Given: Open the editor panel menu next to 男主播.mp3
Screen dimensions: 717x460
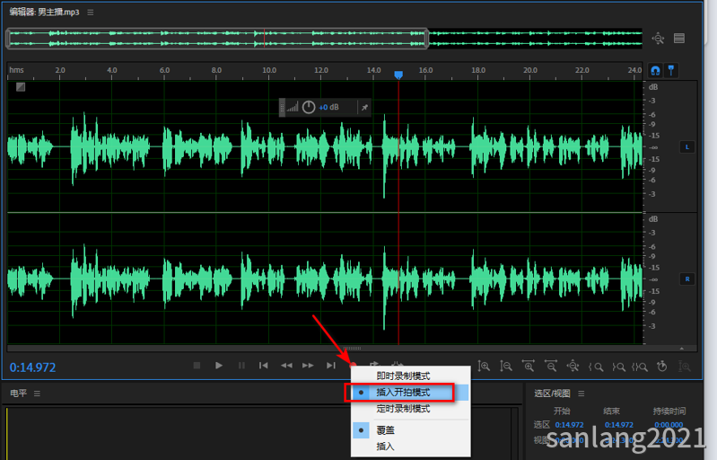Looking at the screenshot, I should (x=91, y=13).
